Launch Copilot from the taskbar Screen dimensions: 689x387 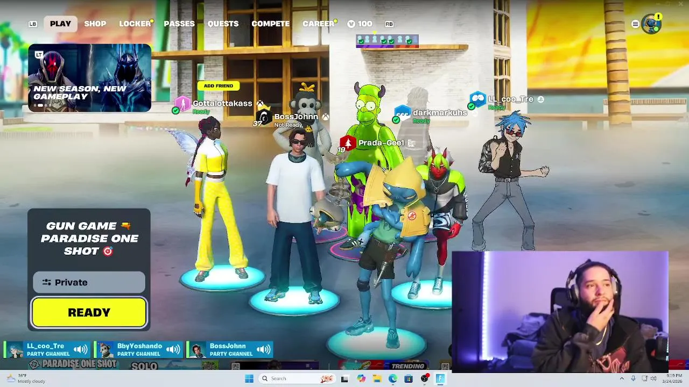(361, 378)
